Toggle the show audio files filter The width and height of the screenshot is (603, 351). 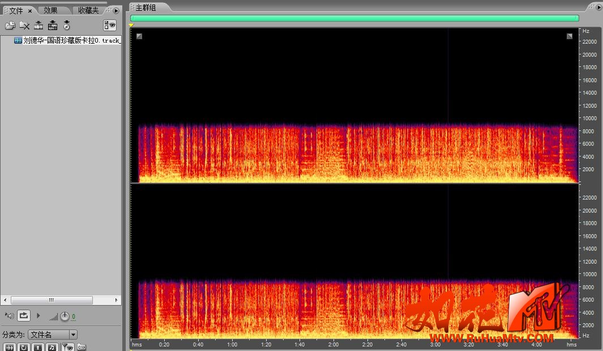[x=9, y=347]
